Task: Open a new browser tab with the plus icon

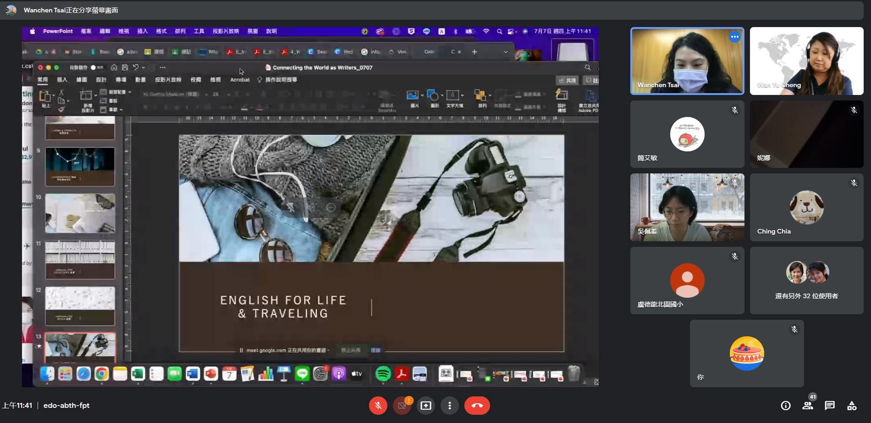Action: click(x=474, y=52)
